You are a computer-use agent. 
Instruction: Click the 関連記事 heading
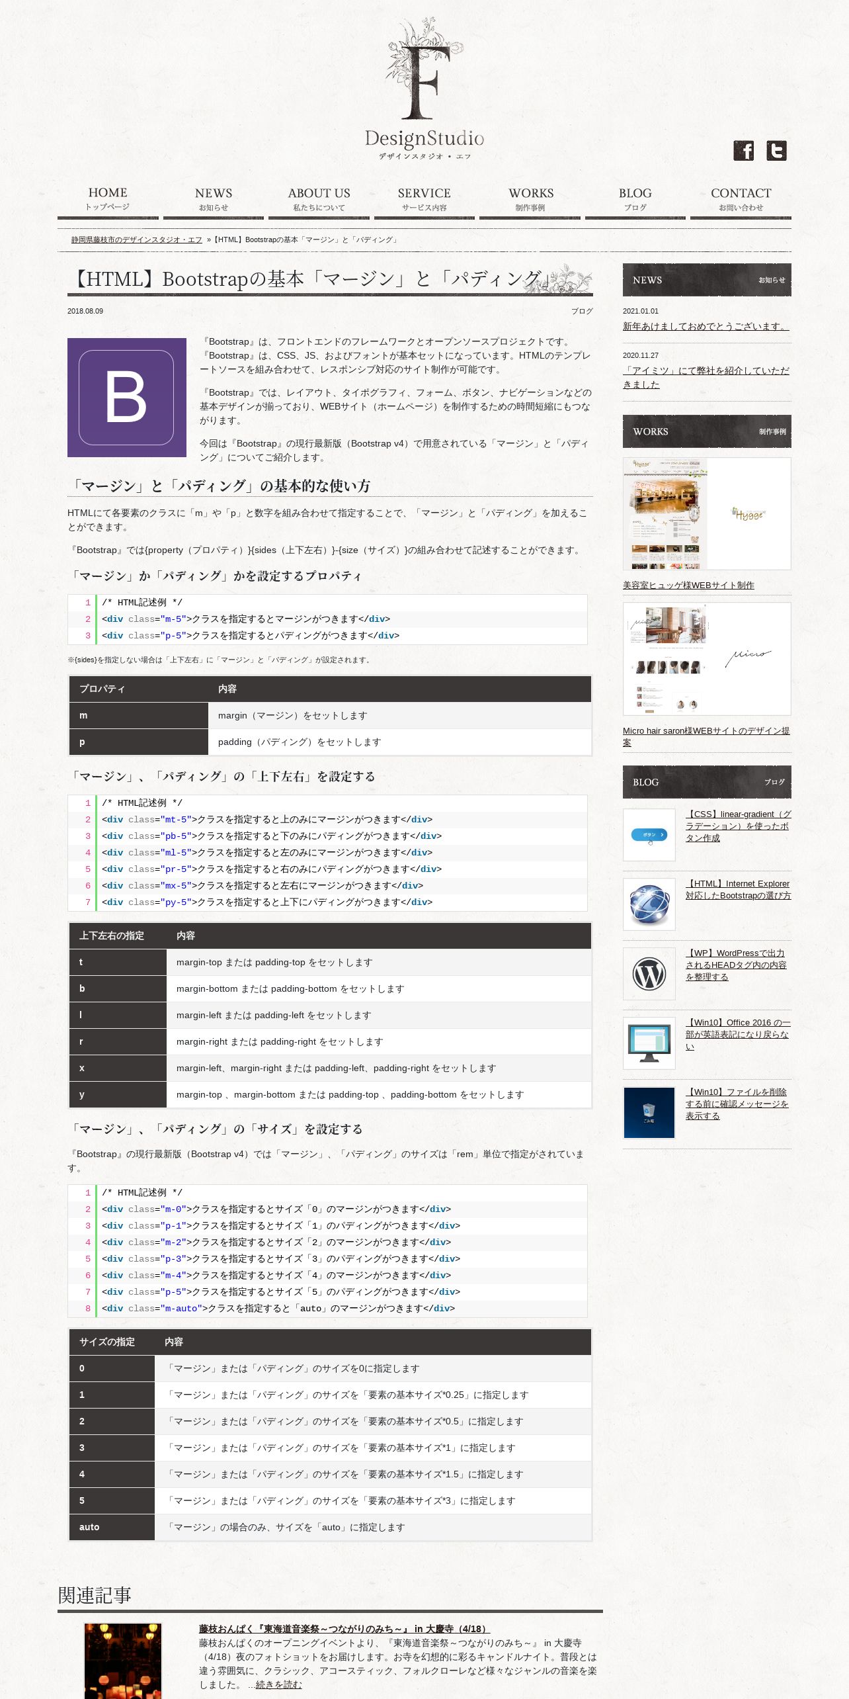click(95, 1595)
